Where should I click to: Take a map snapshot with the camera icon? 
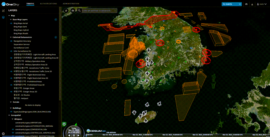[73, 10]
